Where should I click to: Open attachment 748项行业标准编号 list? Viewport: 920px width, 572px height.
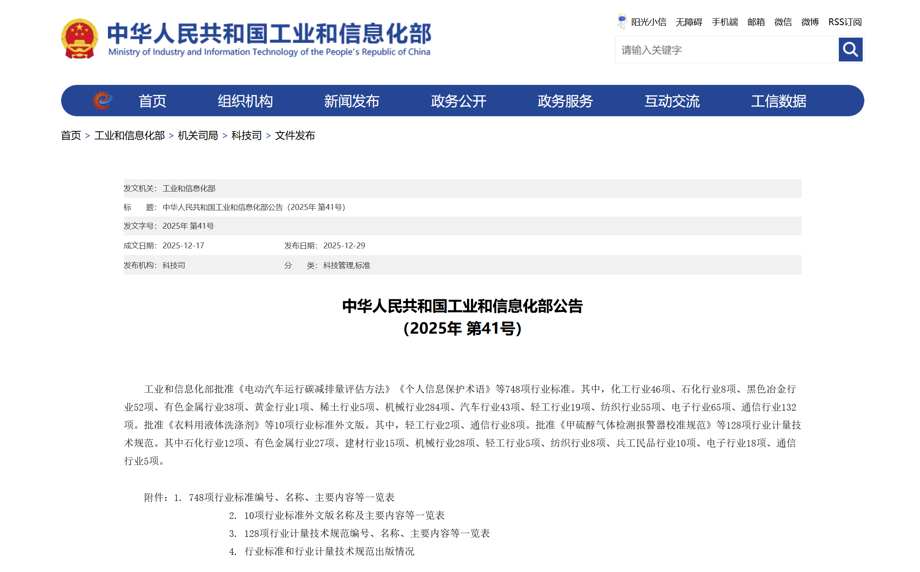point(291,497)
